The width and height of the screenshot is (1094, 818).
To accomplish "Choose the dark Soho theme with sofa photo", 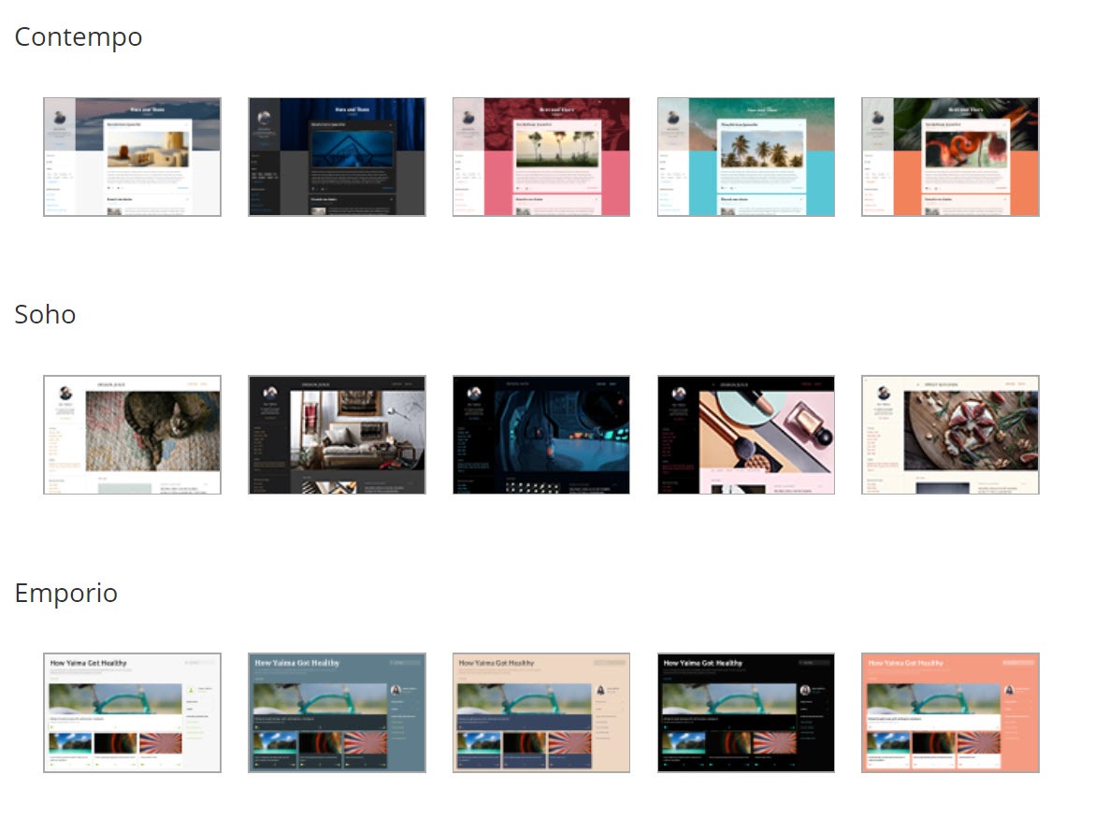I will point(337,435).
